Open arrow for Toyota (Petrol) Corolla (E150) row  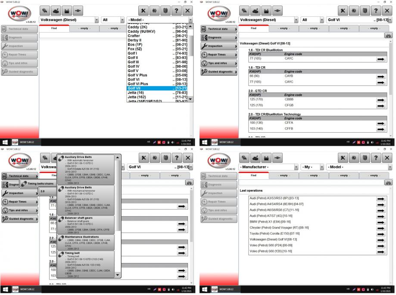[x=380, y=234]
